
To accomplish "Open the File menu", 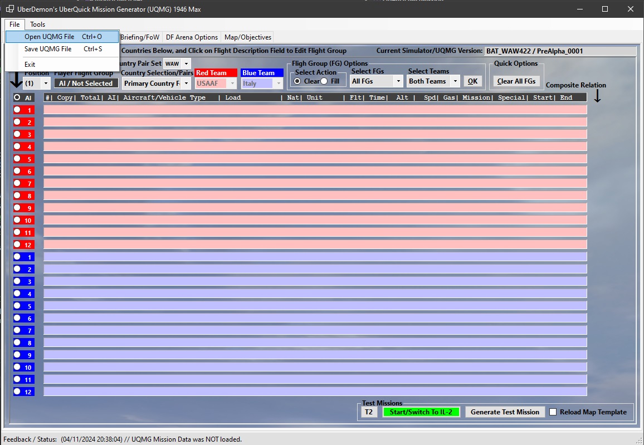I will tap(15, 24).
